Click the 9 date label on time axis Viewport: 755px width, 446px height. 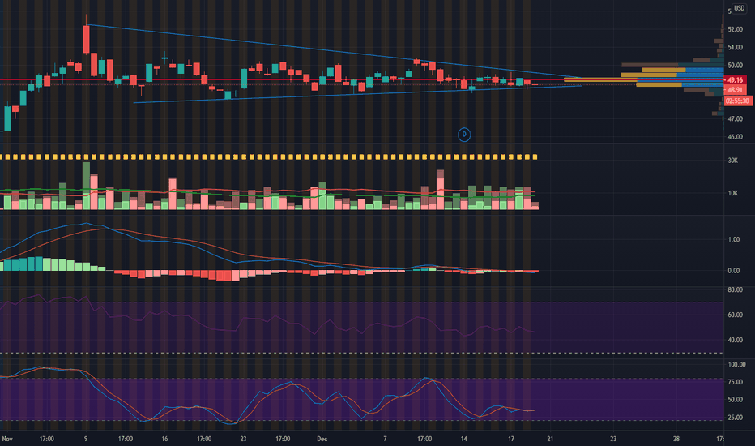click(86, 439)
